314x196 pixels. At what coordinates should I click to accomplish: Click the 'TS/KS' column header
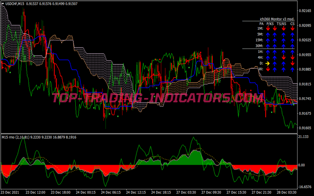pos(281,24)
